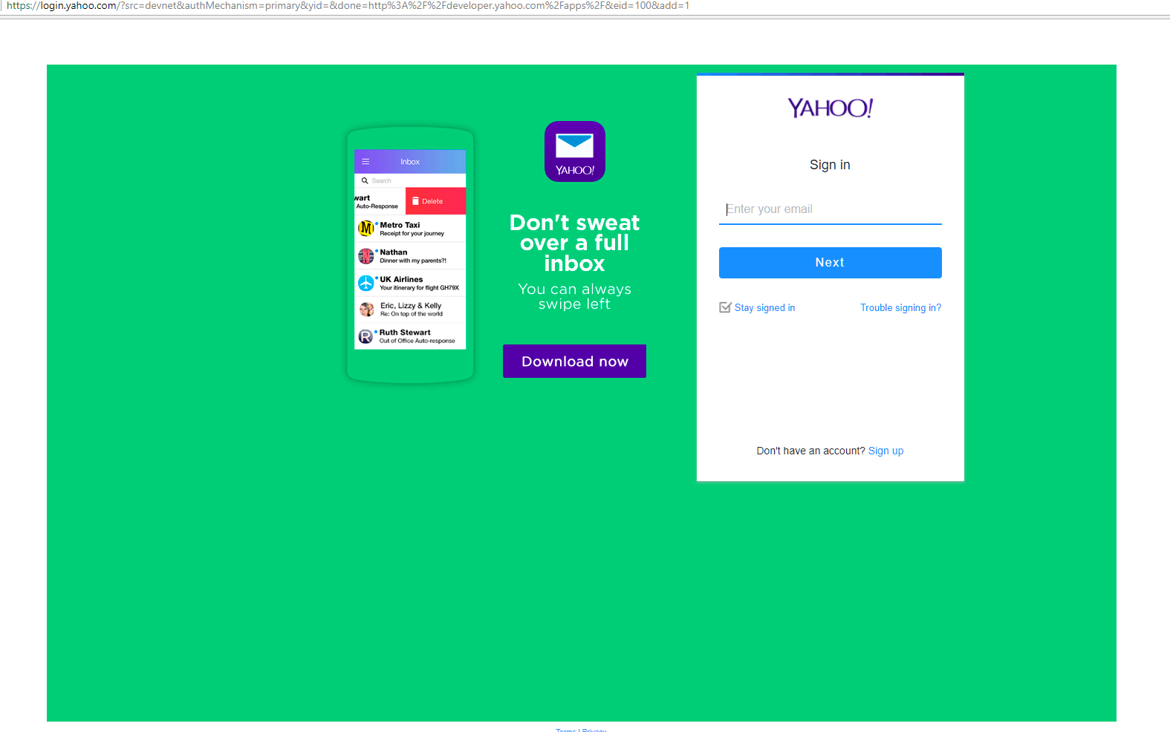Screen dimensions: 1170x732
Task: Click 'Your itinerary for flight GH79X' text
Action: [x=420, y=288]
